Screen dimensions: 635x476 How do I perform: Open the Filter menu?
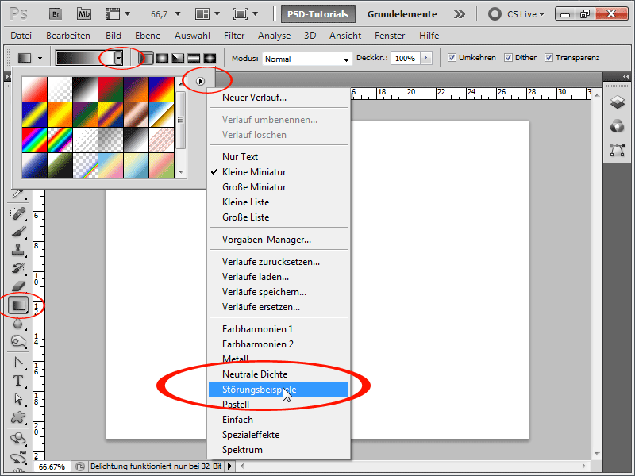click(234, 36)
